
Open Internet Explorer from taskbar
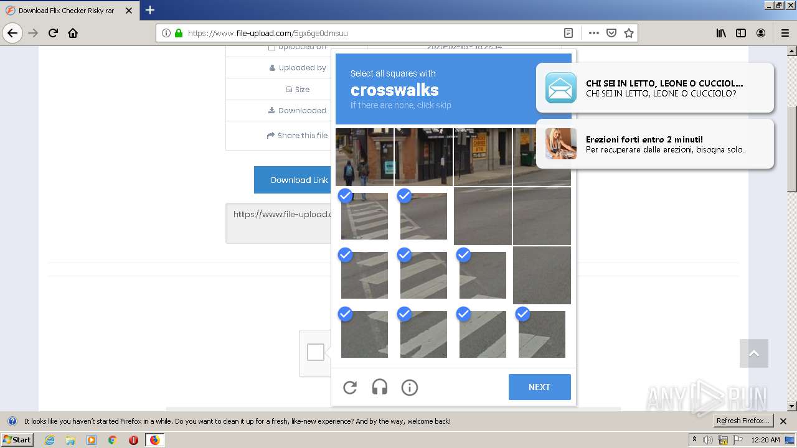tap(49, 440)
